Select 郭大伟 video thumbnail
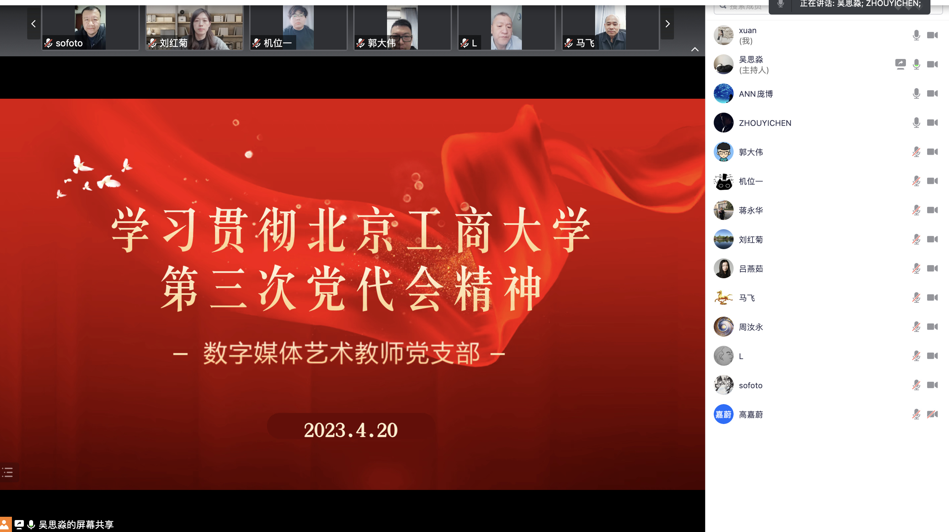 pyautogui.click(x=402, y=27)
